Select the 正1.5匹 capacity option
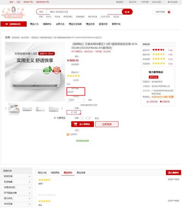This screenshot has width=182, height=209. coord(74,112)
